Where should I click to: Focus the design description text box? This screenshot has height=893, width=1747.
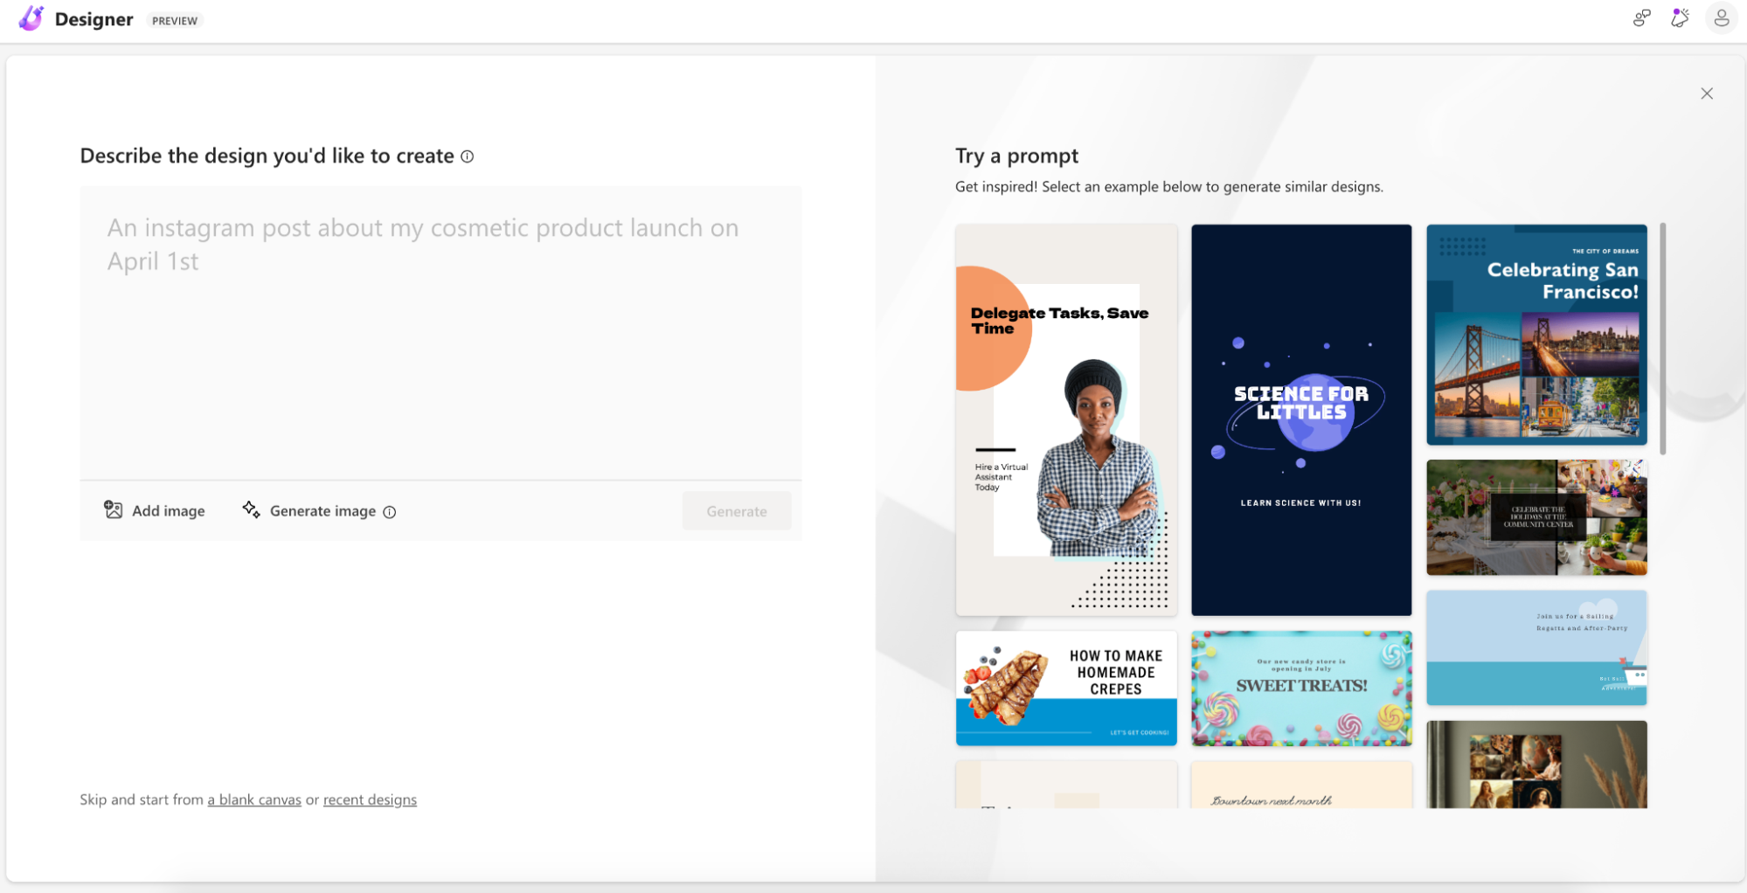(x=440, y=332)
